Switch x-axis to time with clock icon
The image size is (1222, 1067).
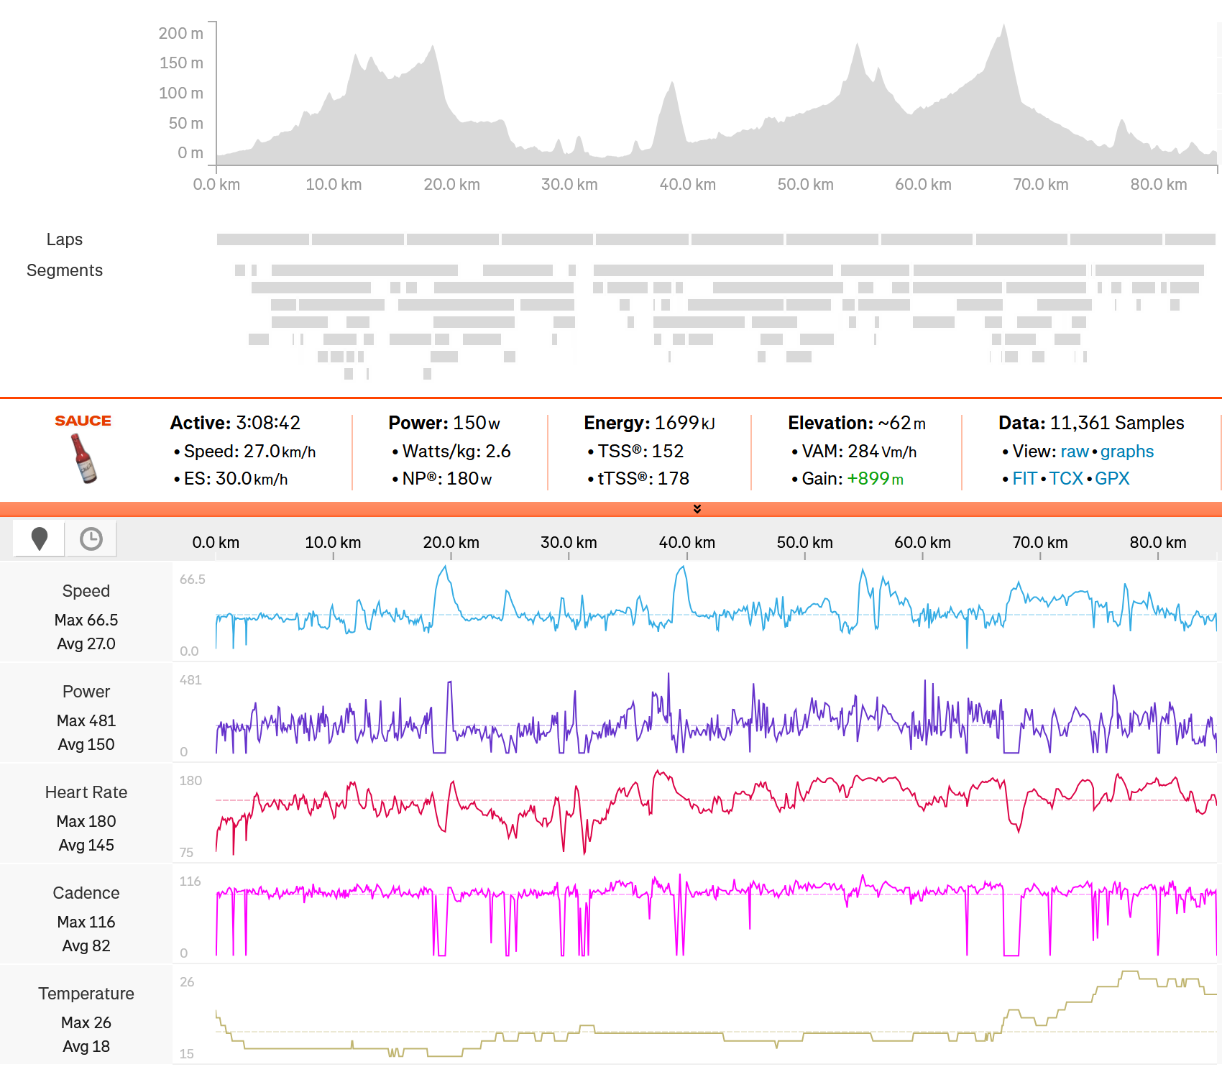tap(91, 539)
